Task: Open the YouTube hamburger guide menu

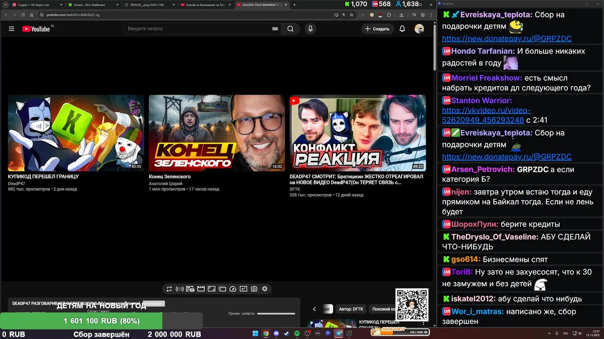Action: tap(11, 29)
